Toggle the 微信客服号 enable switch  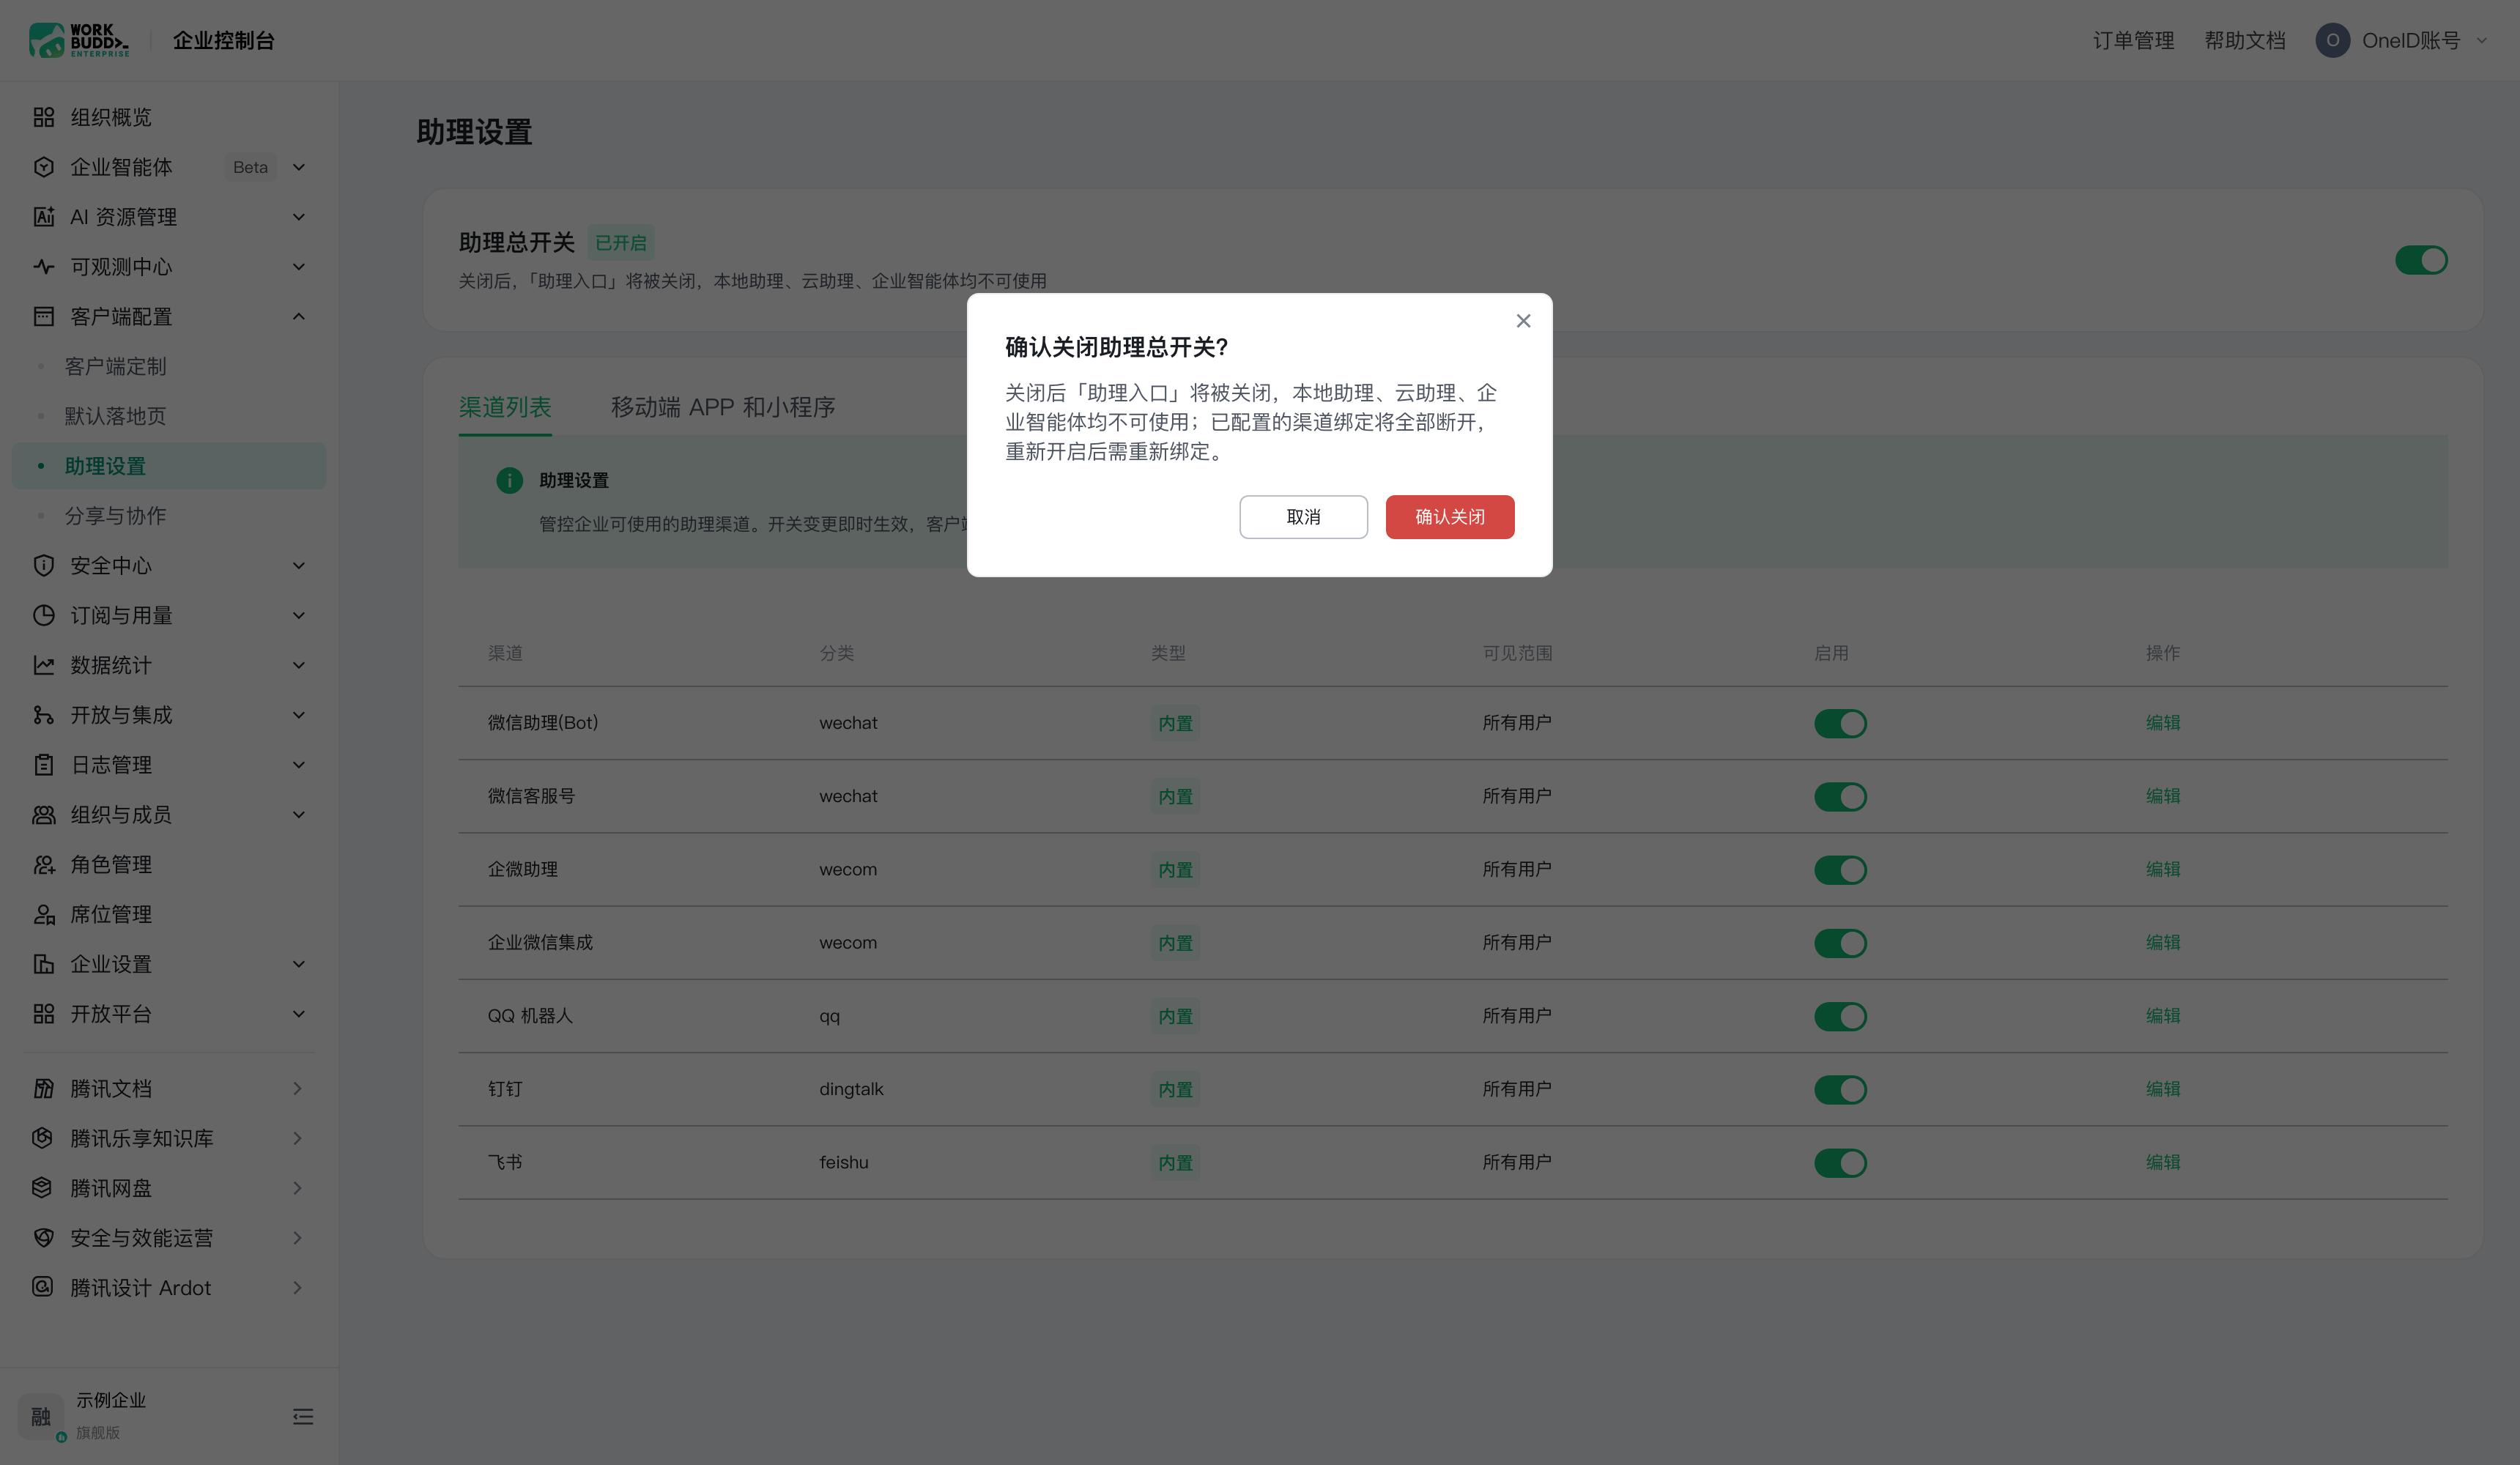click(1840, 797)
